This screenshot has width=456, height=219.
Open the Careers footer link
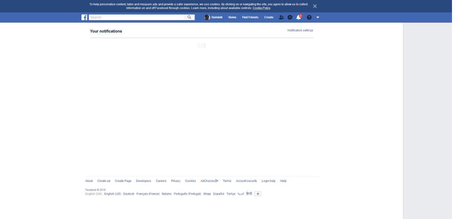(161, 181)
